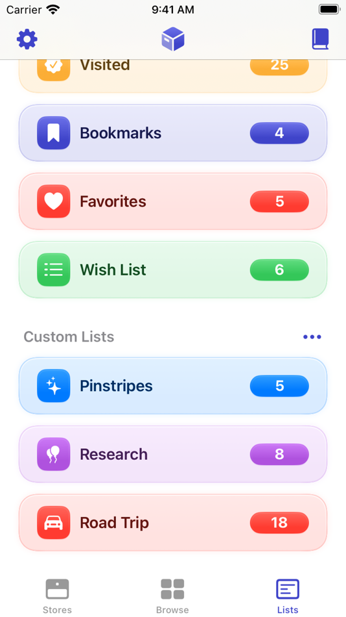Switch to the Browse tab
346x617 pixels.
tap(172, 596)
